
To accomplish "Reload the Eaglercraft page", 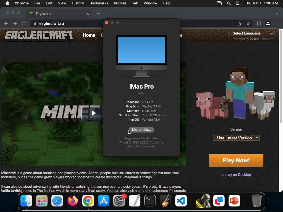I will (24, 23).
